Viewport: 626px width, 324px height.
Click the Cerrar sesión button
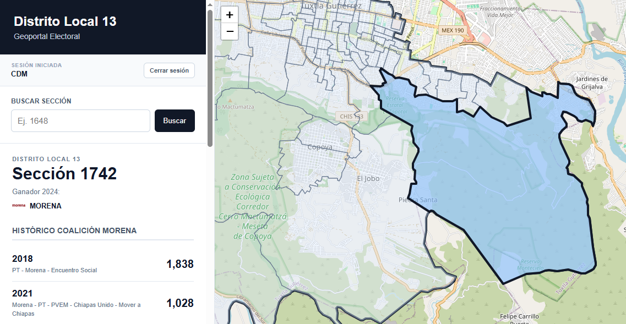point(169,70)
